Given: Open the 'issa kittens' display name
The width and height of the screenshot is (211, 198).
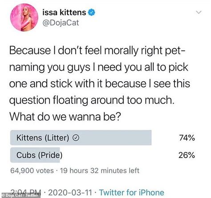Looking at the screenshot, I should click(64, 12).
